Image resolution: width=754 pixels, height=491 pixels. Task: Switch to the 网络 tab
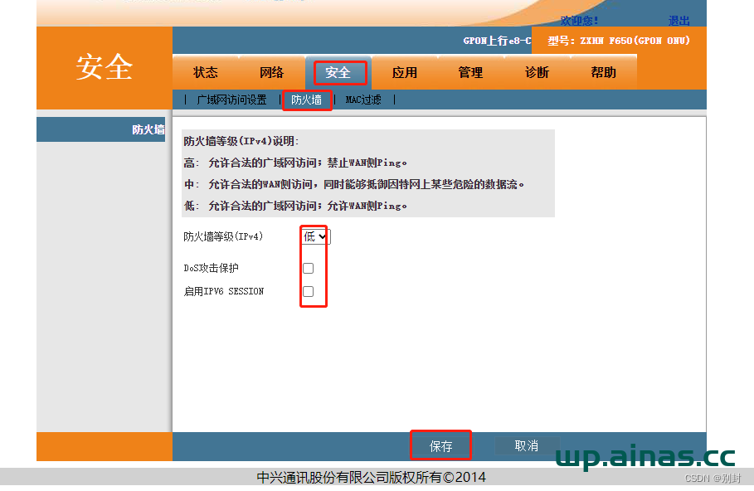(x=271, y=73)
